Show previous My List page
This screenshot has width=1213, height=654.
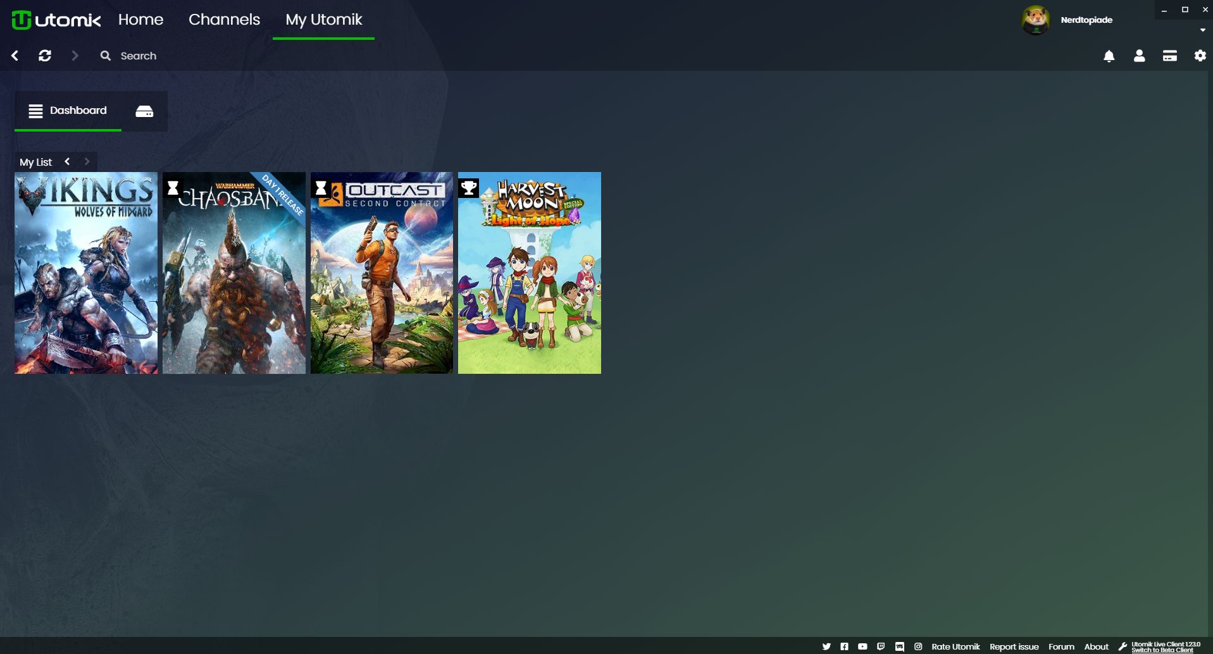pos(67,162)
